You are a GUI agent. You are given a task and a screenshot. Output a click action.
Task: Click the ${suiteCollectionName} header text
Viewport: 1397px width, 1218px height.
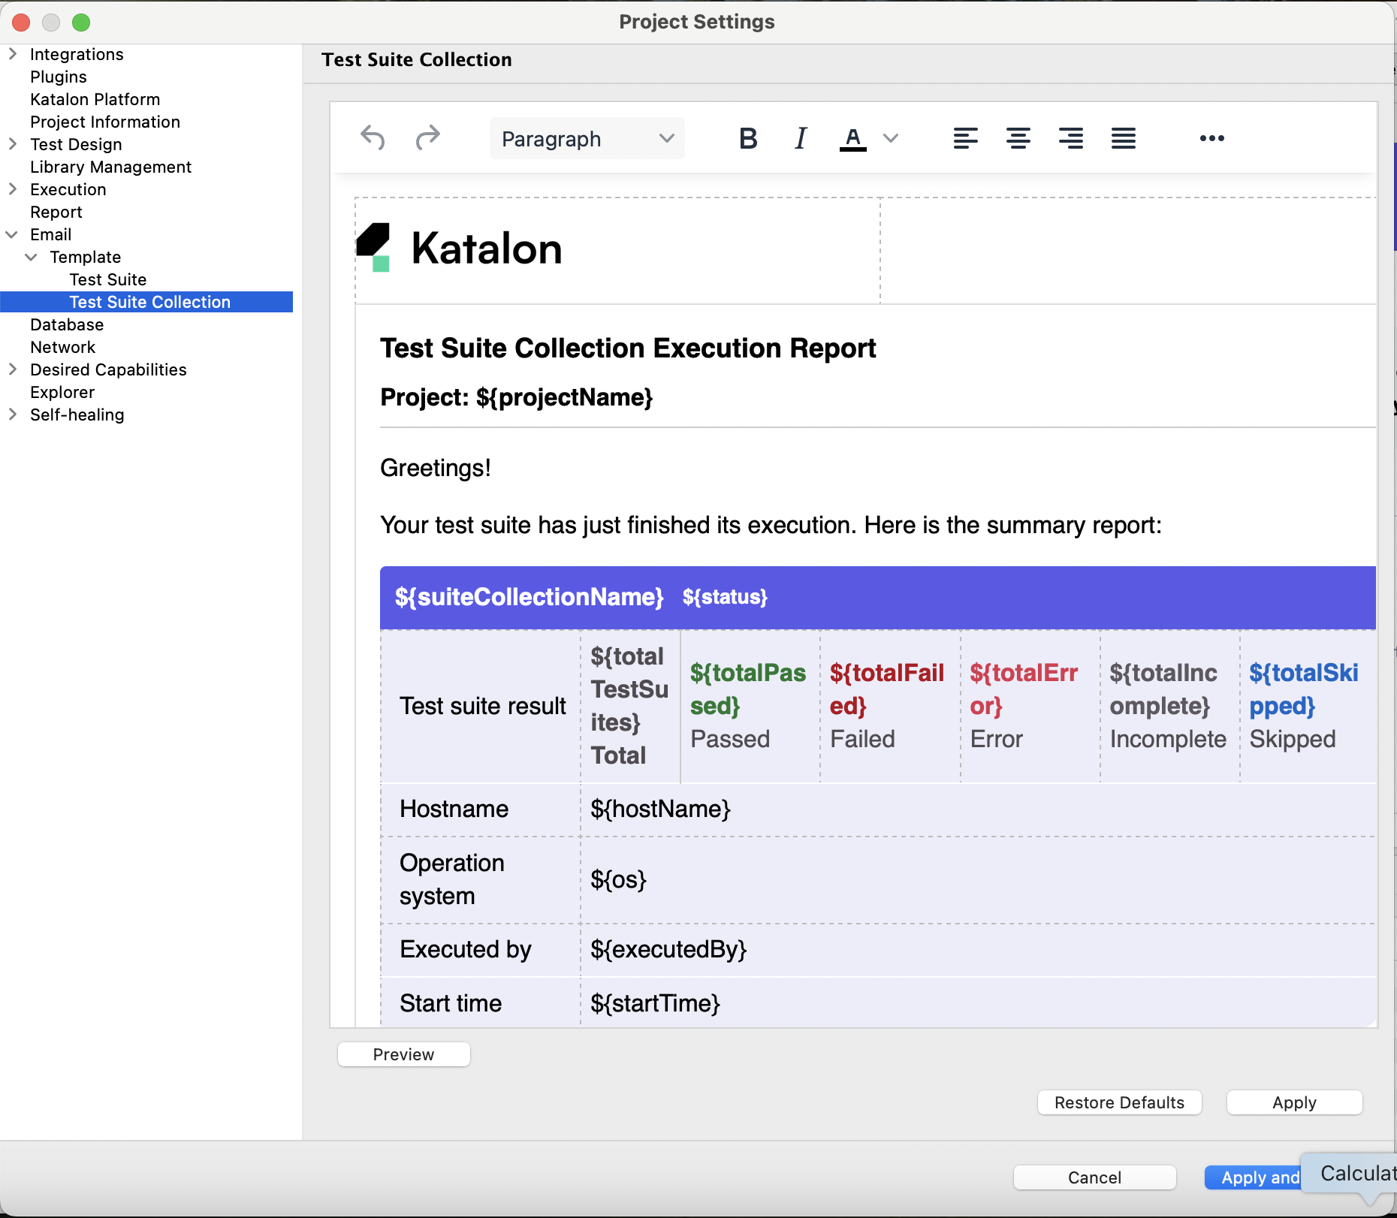pos(530,597)
